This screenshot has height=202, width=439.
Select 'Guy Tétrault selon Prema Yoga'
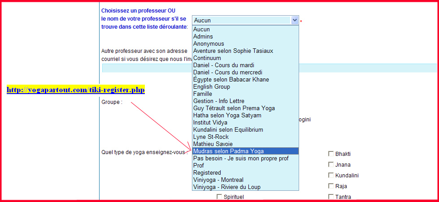234,108
